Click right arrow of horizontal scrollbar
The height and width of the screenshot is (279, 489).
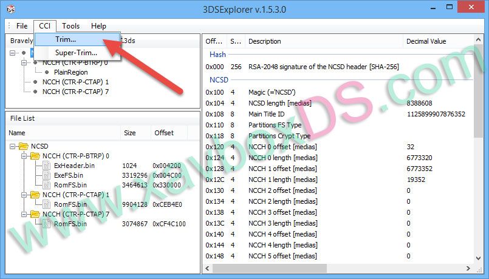click(468, 268)
